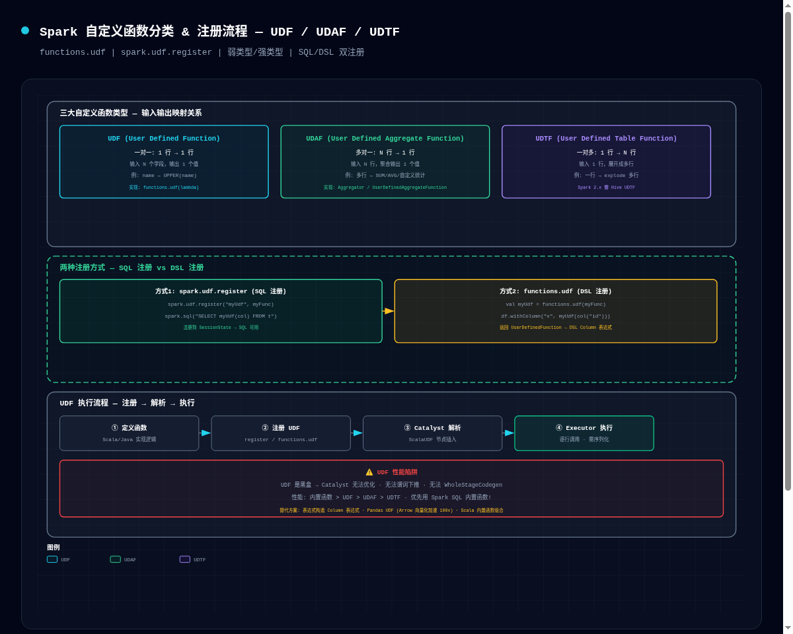Viewport: 793px width, 634px height.
Task: Click the 'UDAF' legend label
Action: pyautogui.click(x=130, y=560)
